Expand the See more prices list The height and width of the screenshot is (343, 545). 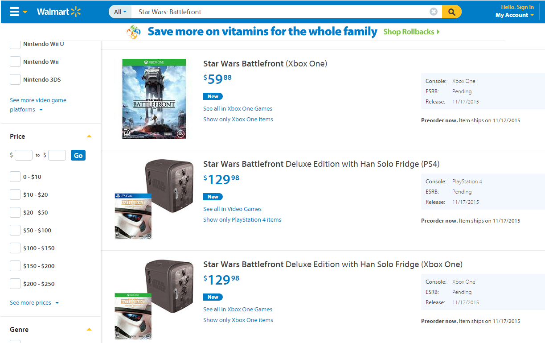tap(34, 303)
